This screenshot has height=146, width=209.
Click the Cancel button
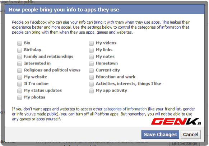pyautogui.click(x=191, y=135)
